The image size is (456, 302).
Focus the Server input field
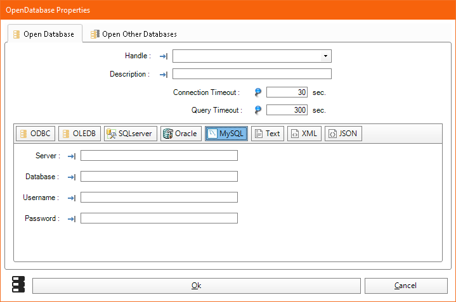[x=159, y=155]
